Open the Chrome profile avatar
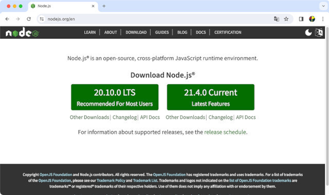The image size is (329, 195). 312,19
